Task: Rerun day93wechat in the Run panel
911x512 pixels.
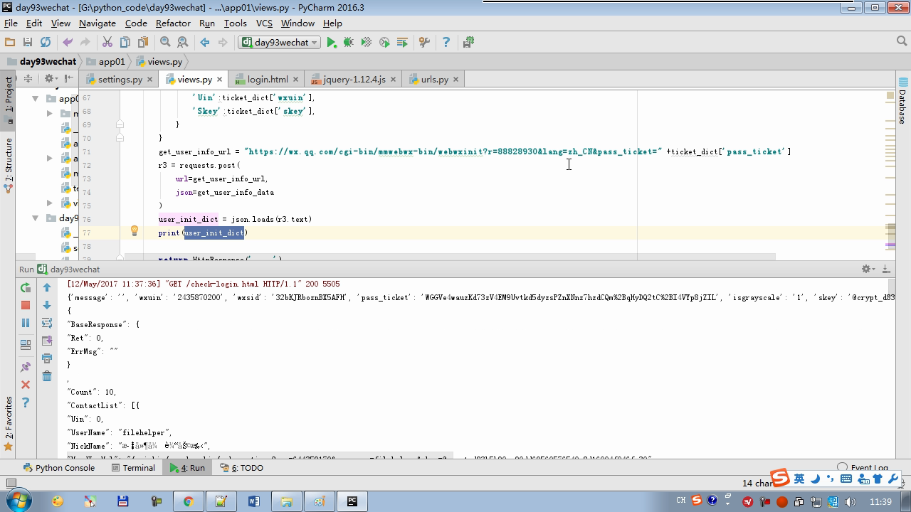Action: click(x=26, y=287)
